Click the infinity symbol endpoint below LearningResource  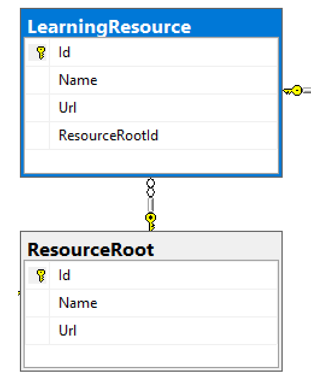(x=151, y=188)
